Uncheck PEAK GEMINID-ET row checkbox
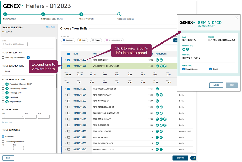Viewport: 242px width, 162px height. pos(69,60)
